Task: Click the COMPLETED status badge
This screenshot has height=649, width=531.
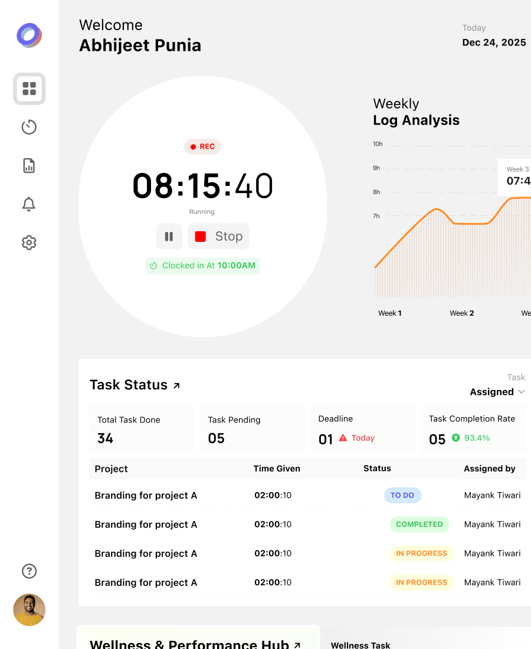Action: [419, 525]
